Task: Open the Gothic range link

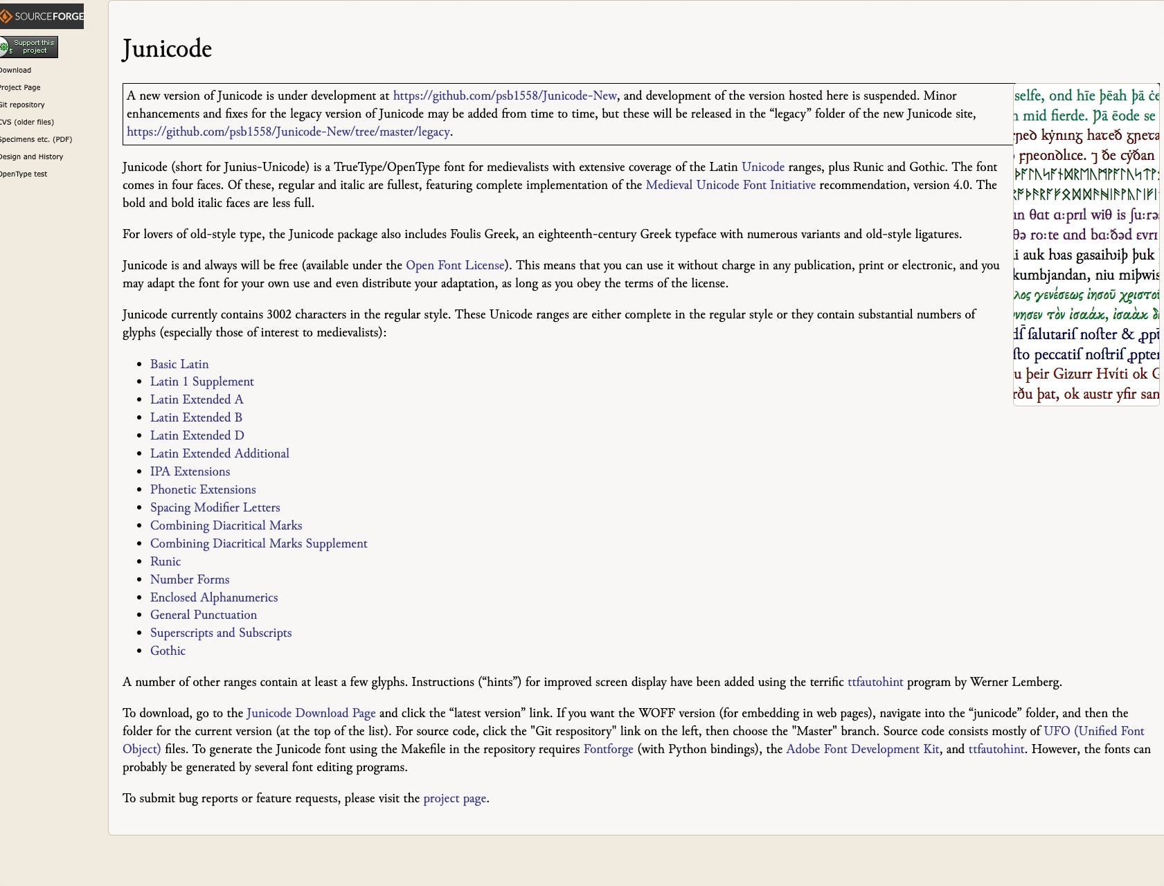Action: click(168, 651)
